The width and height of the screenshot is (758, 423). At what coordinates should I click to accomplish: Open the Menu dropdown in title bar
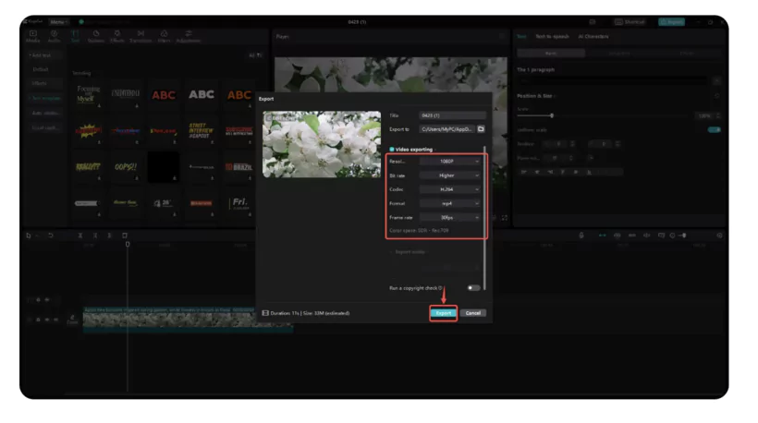click(58, 22)
